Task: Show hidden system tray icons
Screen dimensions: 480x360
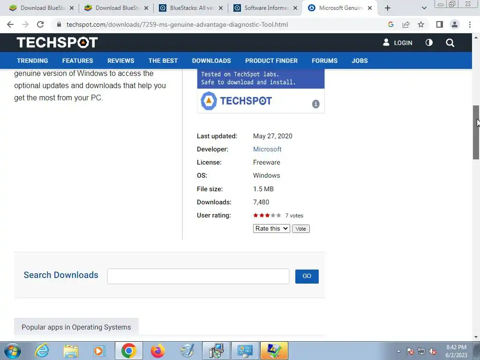Action: pos(398,351)
